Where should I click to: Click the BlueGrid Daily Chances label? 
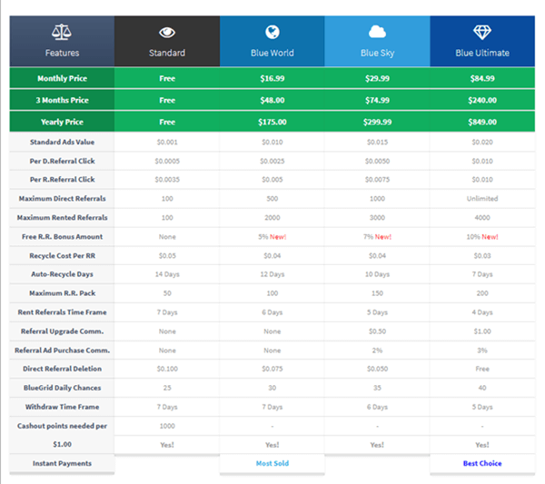click(62, 389)
